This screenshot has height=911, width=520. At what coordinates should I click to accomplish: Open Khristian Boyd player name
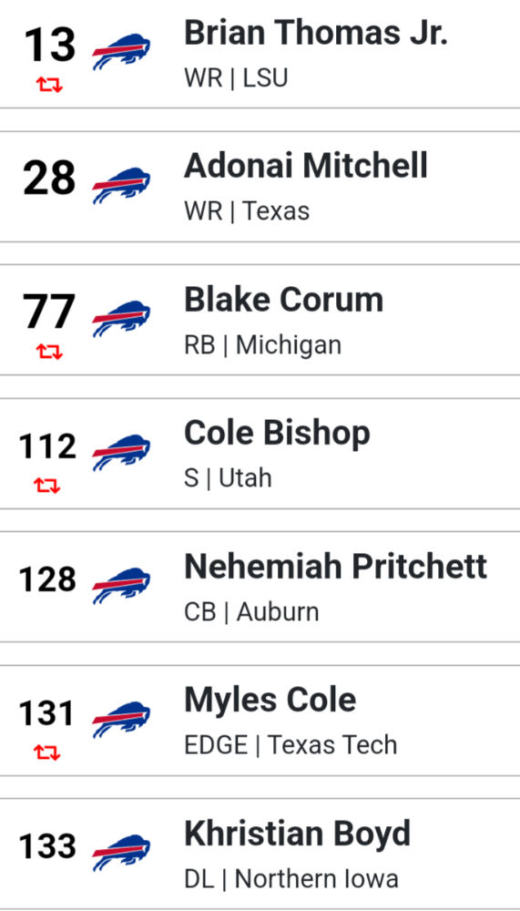tap(298, 834)
